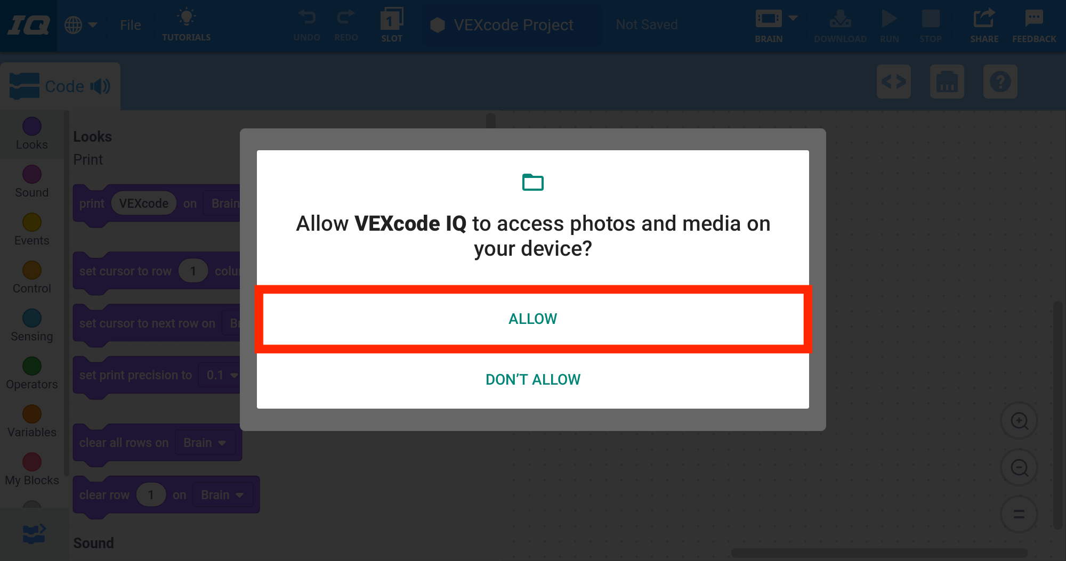The image size is (1066, 561).
Task: Open the Brain dropdown on the clear all rows block
Action: click(x=205, y=442)
